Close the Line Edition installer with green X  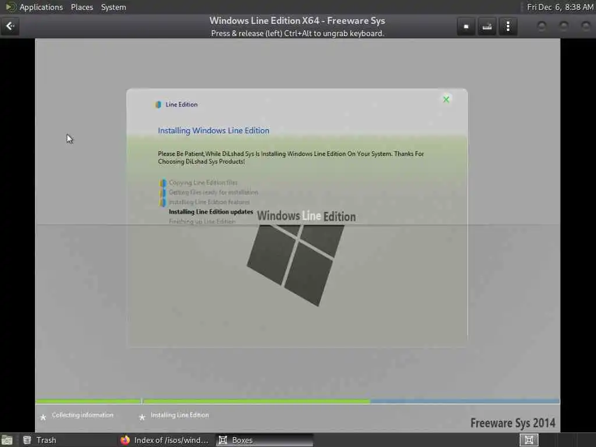click(446, 99)
